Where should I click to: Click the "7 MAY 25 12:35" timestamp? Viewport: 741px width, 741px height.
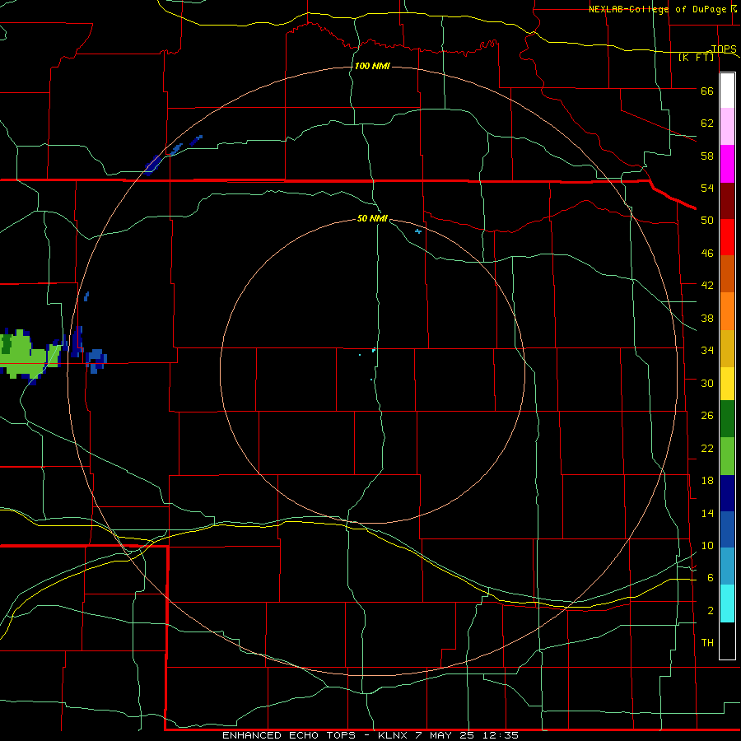point(467,735)
